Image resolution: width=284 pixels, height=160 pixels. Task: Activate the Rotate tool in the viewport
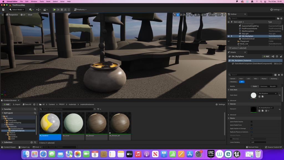(x=181, y=15)
